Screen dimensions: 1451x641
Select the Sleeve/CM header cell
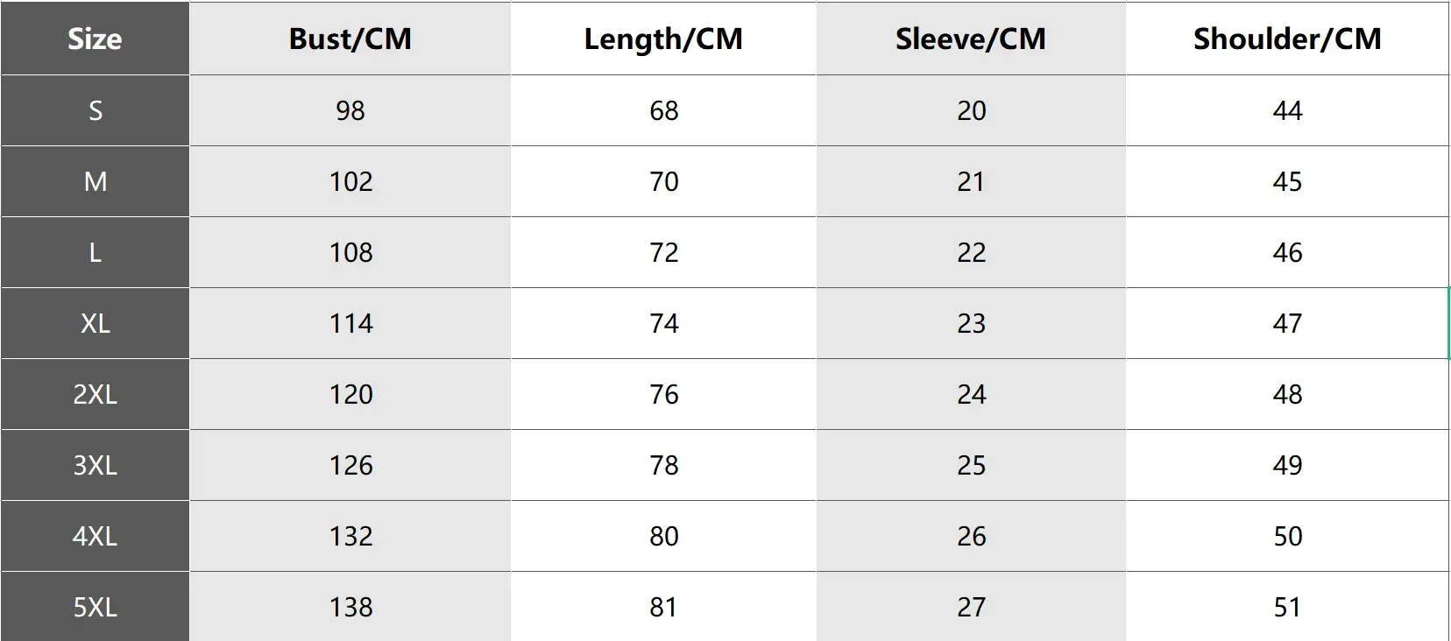point(971,39)
